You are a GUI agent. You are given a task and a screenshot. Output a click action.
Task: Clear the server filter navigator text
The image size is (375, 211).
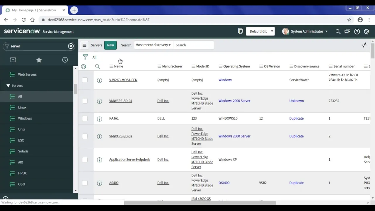point(71,46)
